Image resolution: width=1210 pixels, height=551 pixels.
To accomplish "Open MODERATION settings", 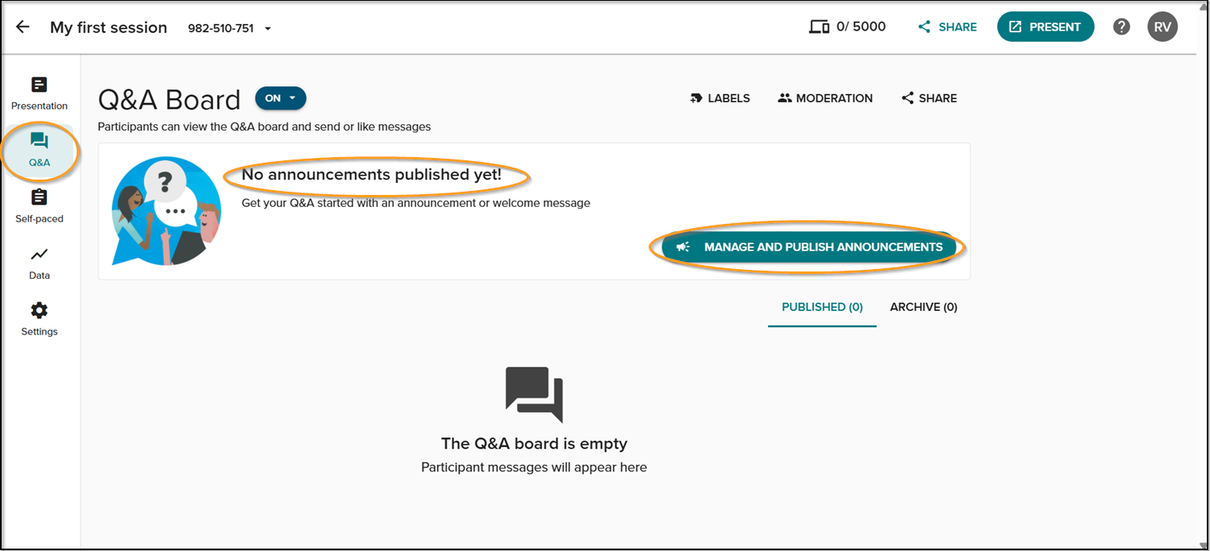I will click(x=825, y=98).
